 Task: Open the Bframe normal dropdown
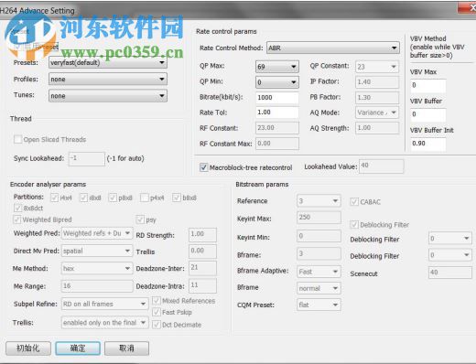319,288
